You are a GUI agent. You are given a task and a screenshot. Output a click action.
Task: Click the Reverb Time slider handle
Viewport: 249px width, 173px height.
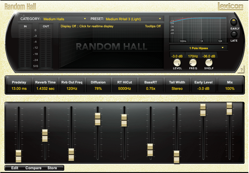(45, 136)
